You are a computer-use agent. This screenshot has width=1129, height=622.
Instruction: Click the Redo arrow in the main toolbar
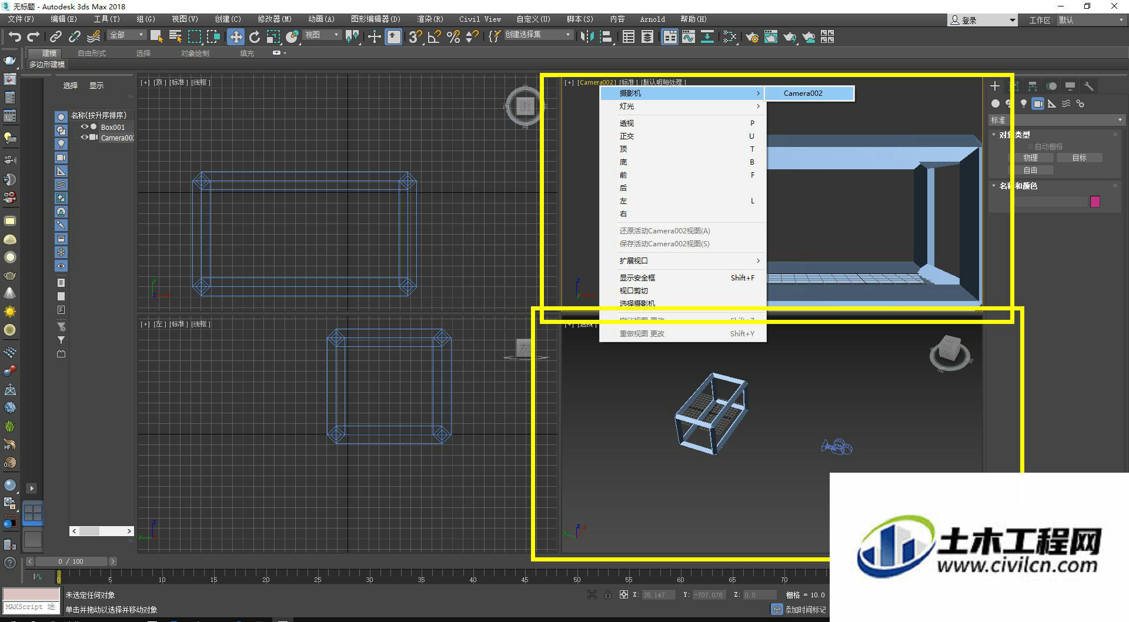(x=34, y=37)
